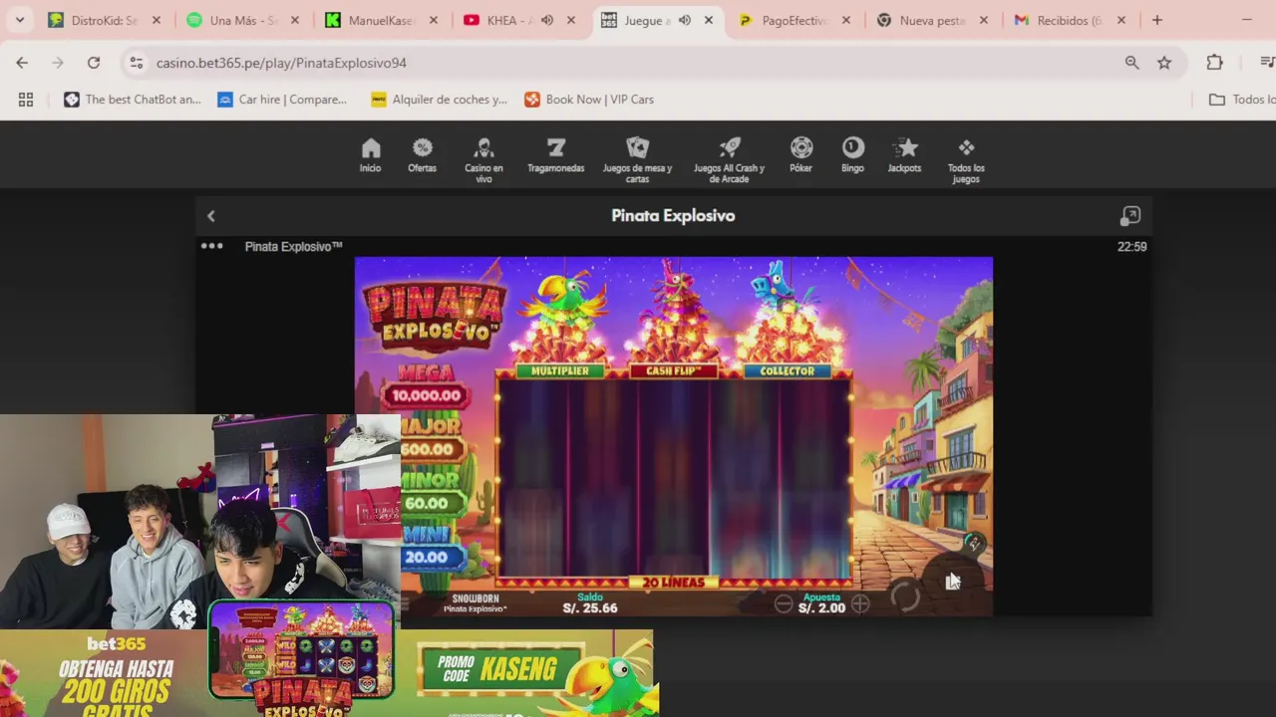Click the MINOR 60.00 jackpot value
1276x717 pixels.
pyautogui.click(x=427, y=504)
